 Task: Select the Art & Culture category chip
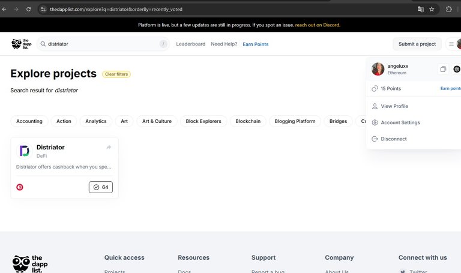pos(157,121)
